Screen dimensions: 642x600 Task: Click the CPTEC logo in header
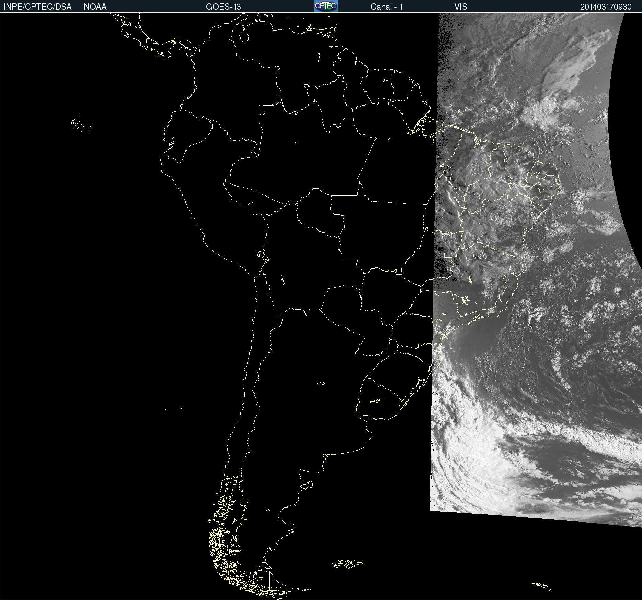point(326,6)
